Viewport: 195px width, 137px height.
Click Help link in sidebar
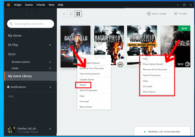(x=11, y=96)
